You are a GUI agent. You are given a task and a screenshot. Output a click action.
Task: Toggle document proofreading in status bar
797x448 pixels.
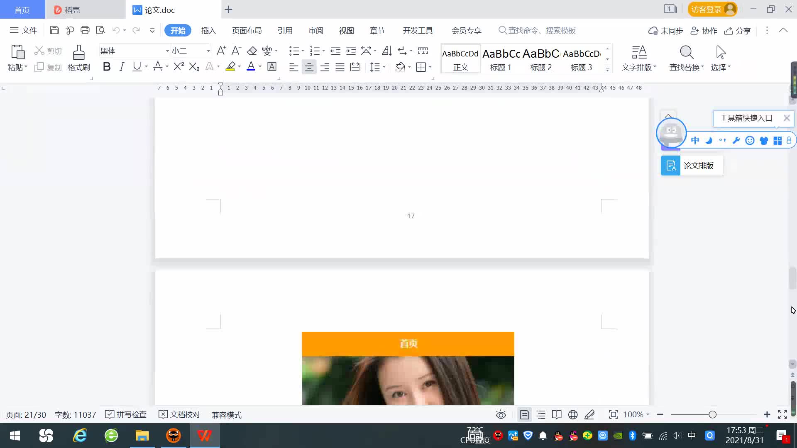tap(179, 415)
